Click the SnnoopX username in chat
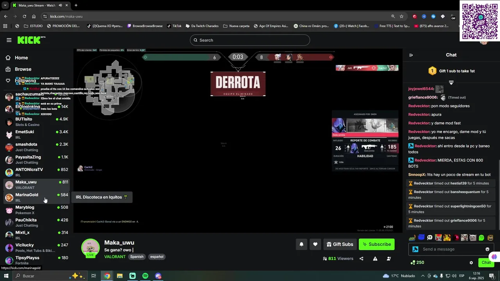500x281 pixels. pyautogui.click(x=416, y=174)
